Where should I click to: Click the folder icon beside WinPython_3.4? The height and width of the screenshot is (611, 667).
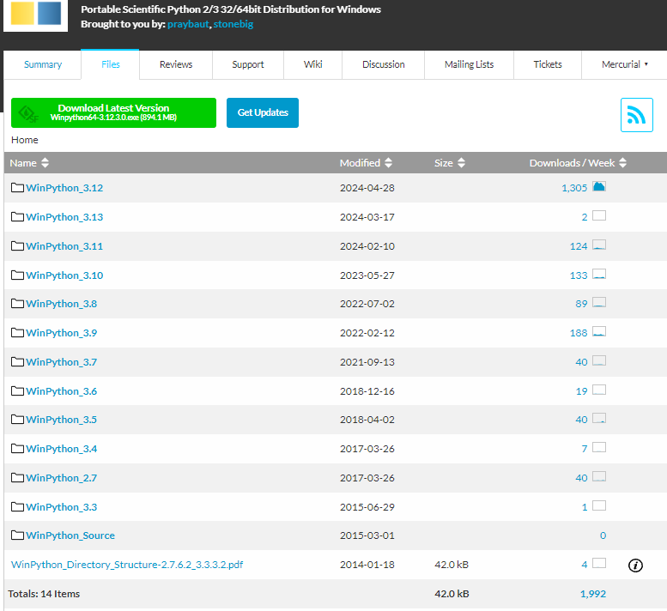pyautogui.click(x=17, y=449)
